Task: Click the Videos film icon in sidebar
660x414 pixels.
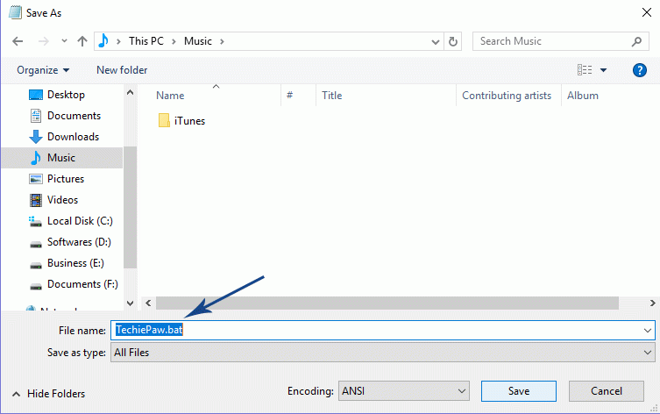Action: point(36,200)
